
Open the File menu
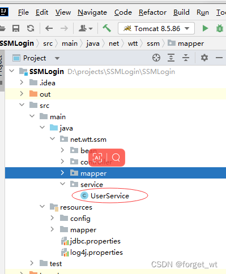point(23,12)
